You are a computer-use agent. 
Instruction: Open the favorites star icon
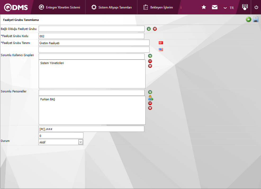tap(204, 7)
